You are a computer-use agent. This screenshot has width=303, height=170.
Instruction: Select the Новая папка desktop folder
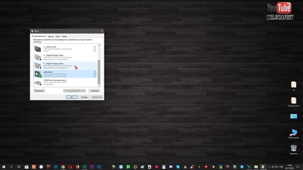294,102
